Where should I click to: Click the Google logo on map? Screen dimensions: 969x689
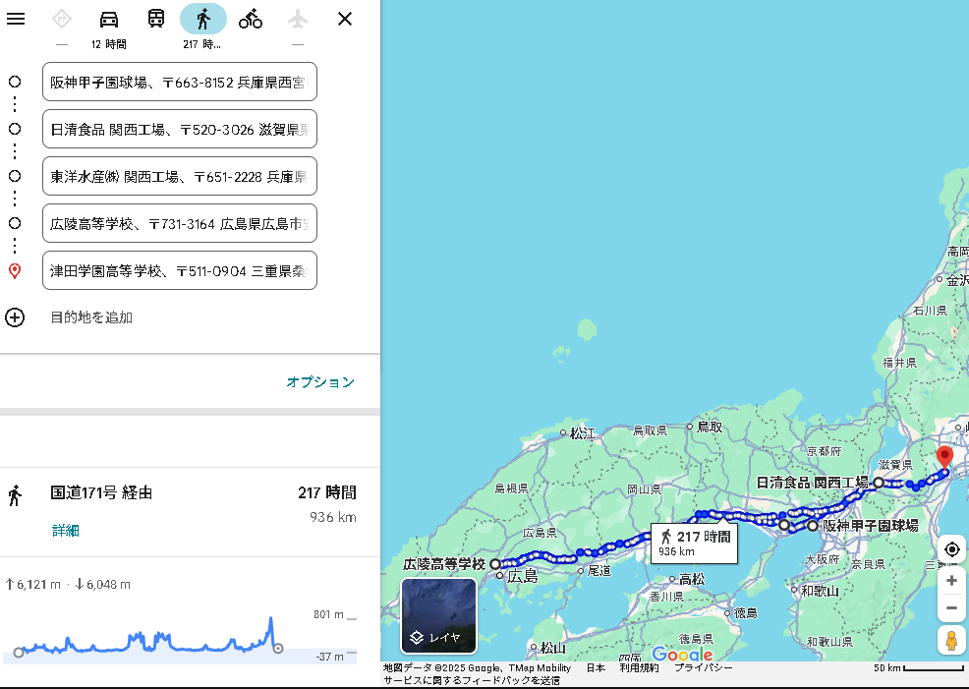click(682, 654)
